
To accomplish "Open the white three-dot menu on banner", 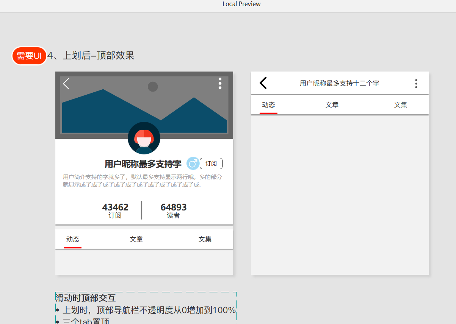I will coord(220,83).
